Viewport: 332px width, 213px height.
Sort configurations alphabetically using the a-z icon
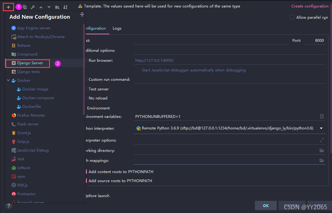pyautogui.click(x=65, y=7)
